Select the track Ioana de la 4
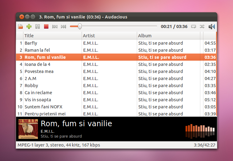Image resolution: width=233 pixels, height=161 pixels. 116,64
